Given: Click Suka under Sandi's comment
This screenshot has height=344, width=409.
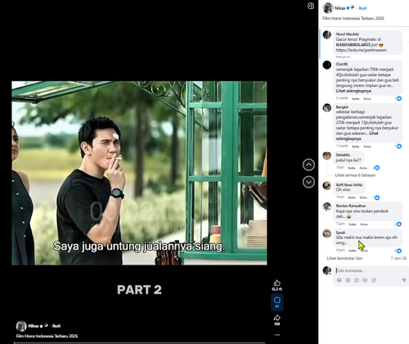Looking at the screenshot, I should coord(353,251).
